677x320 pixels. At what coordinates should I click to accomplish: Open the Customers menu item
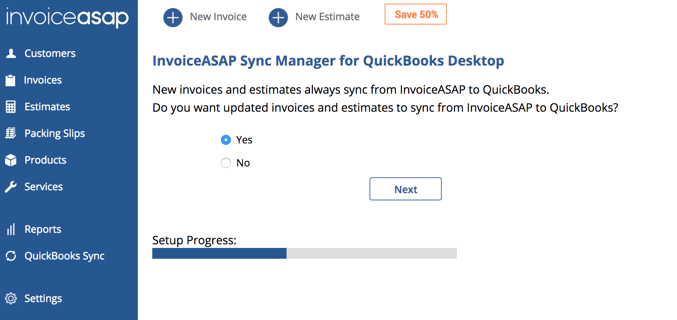50,53
